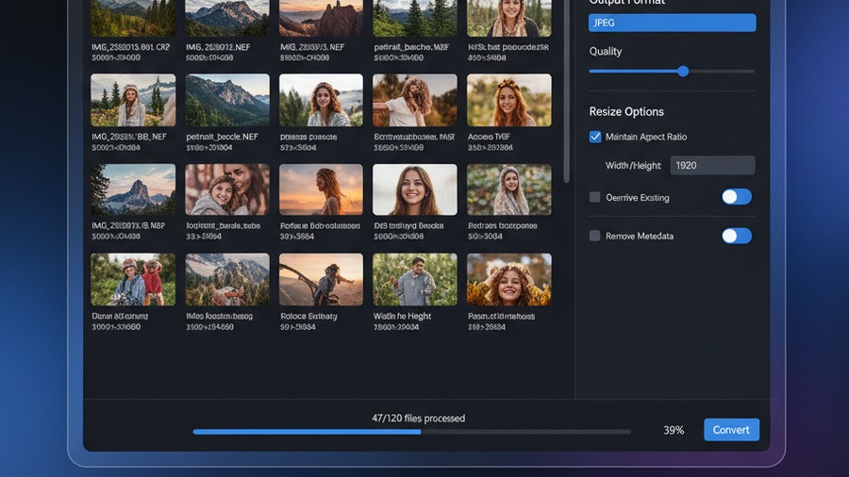Click the files processed progress bar
849x477 pixels.
(411, 432)
